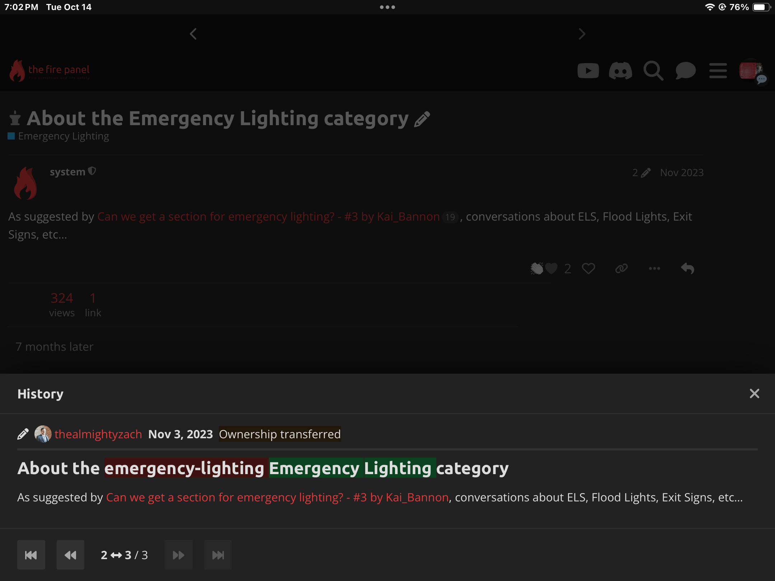Click the fire panel logo
Screen dimensions: 775x581
[50, 71]
